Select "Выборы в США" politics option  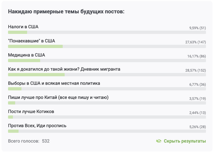(x=54, y=83)
